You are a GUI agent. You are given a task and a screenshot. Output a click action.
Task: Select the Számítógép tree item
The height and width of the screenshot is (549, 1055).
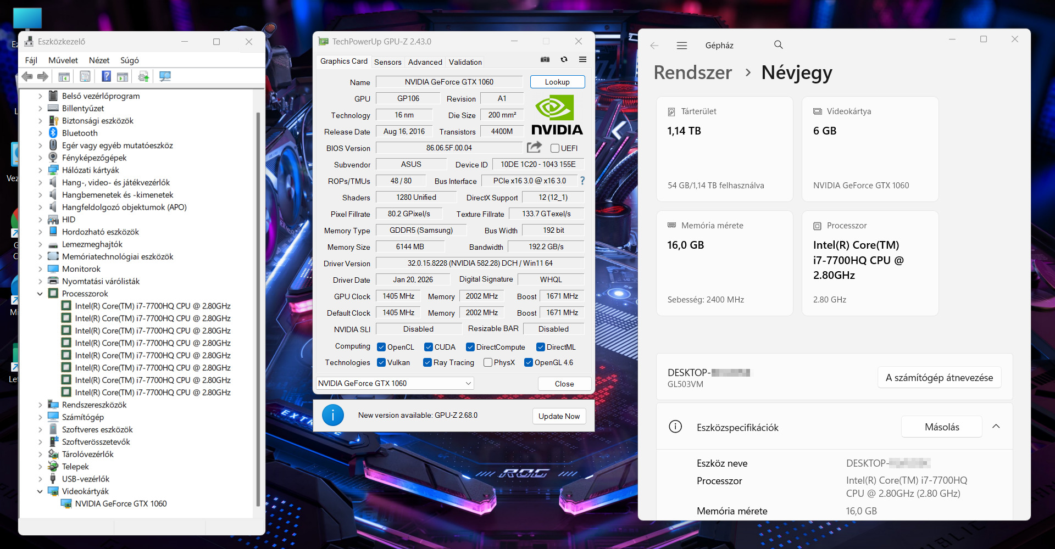click(83, 417)
